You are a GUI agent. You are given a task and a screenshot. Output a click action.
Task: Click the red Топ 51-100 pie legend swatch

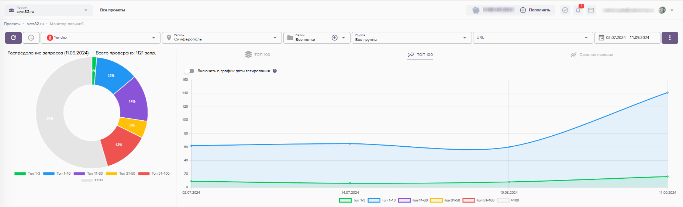coord(144,174)
